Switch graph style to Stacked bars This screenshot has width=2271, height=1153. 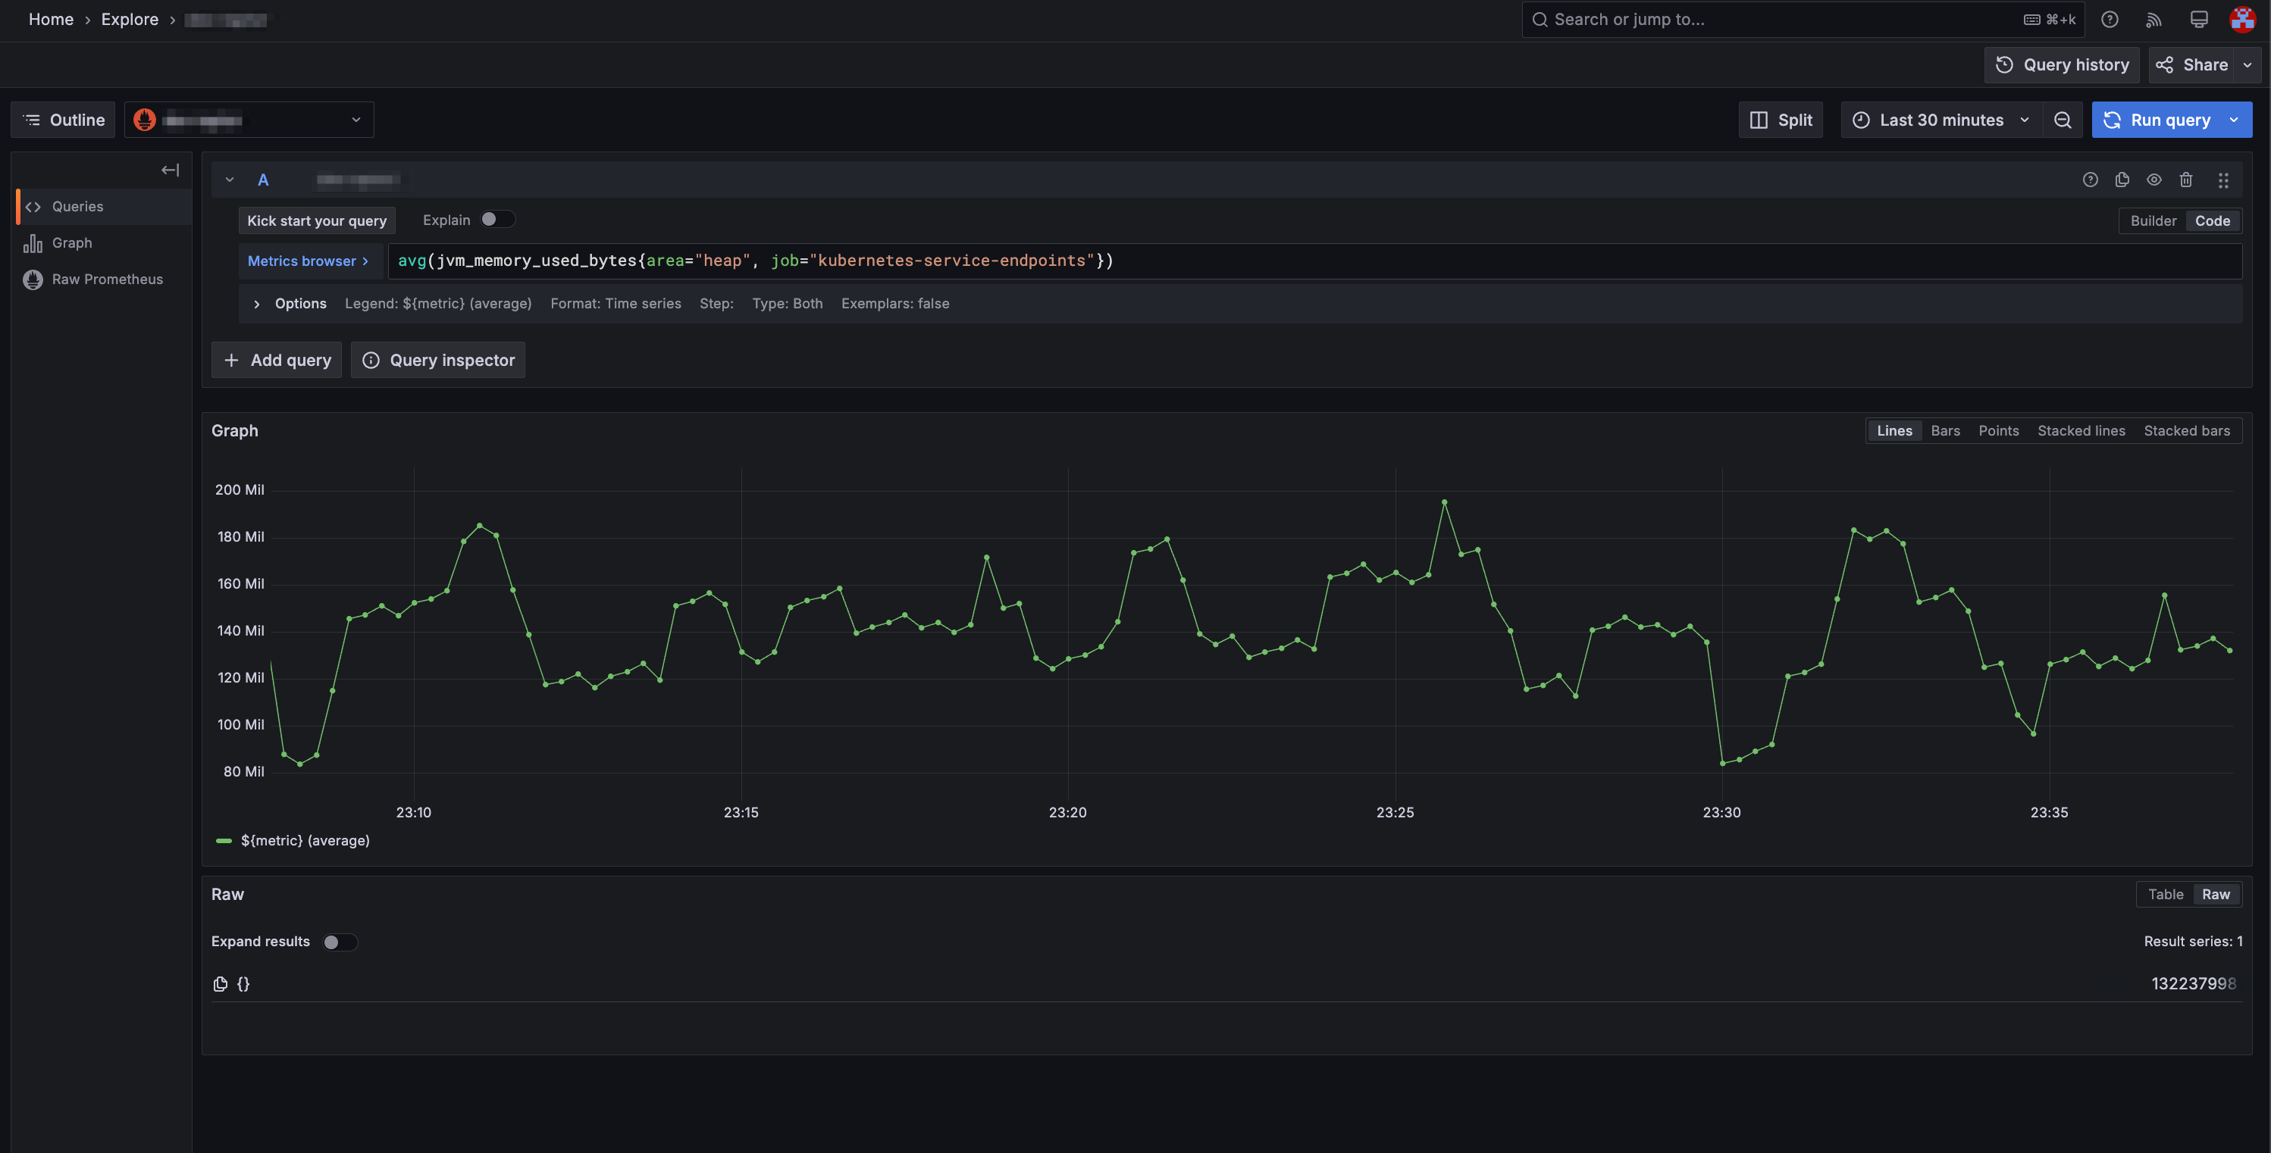click(2188, 431)
